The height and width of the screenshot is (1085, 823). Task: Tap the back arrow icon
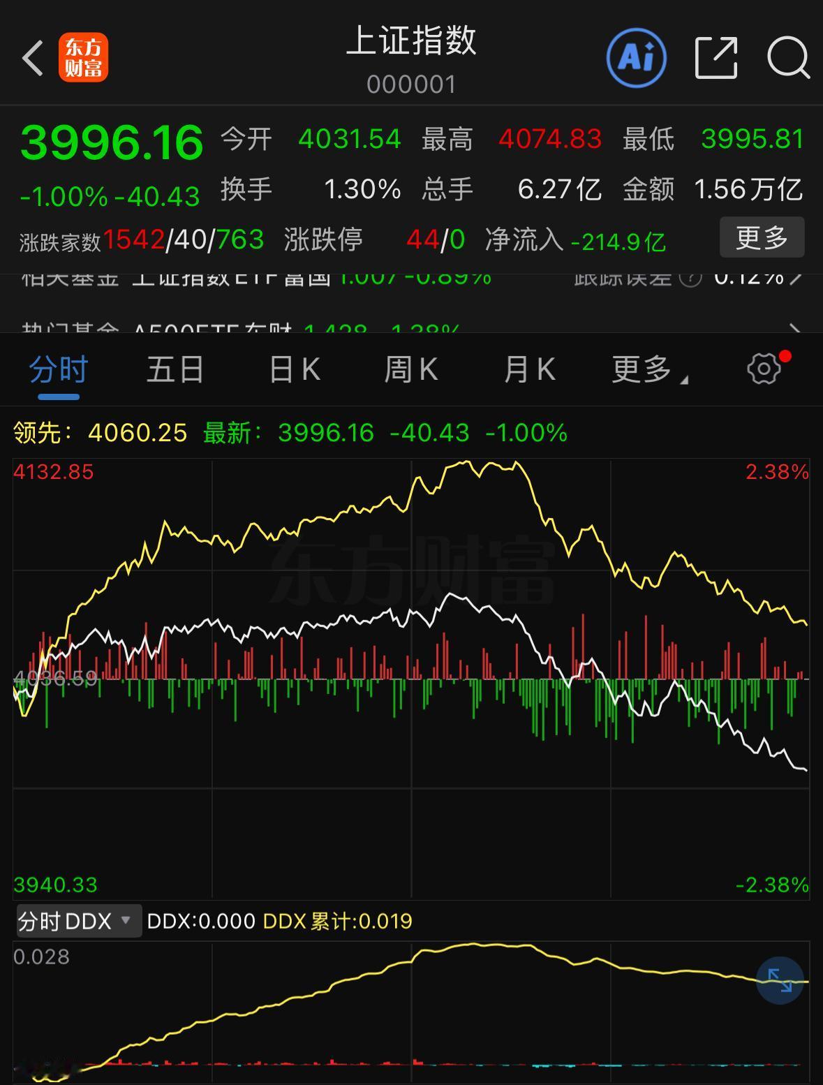point(32,58)
